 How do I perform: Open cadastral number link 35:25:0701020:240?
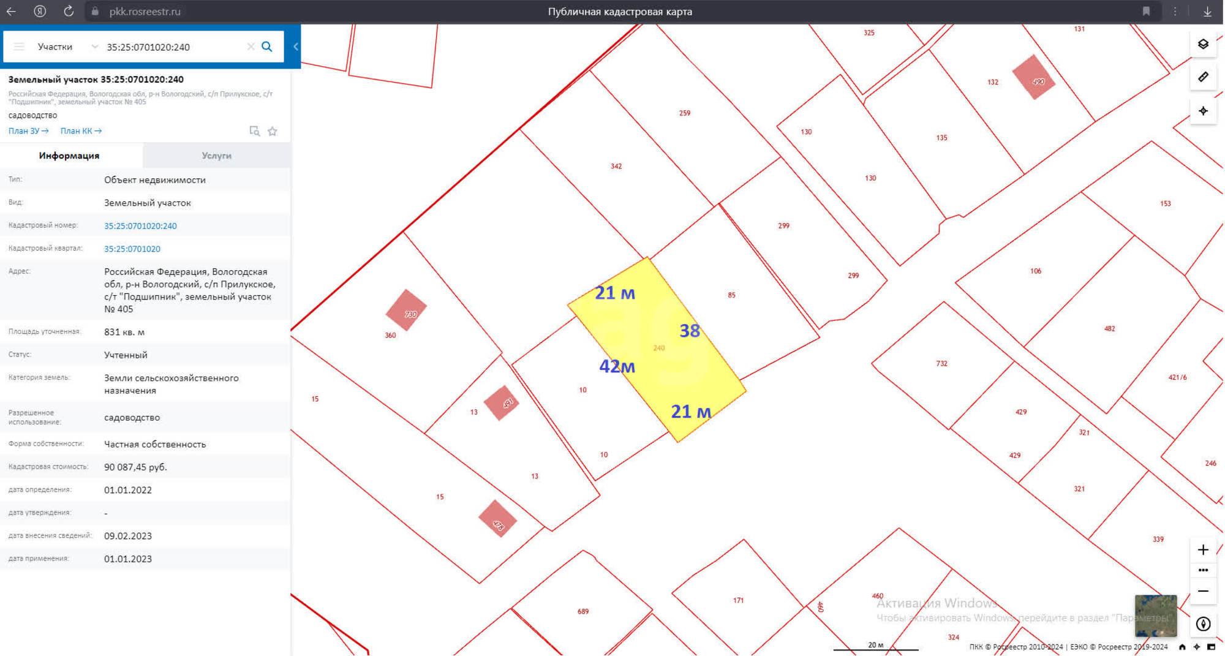point(140,226)
